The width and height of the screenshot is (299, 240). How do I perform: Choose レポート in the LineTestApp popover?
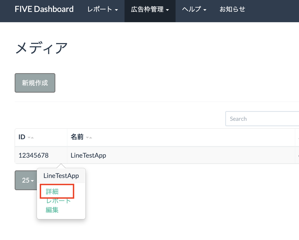pyautogui.click(x=58, y=201)
